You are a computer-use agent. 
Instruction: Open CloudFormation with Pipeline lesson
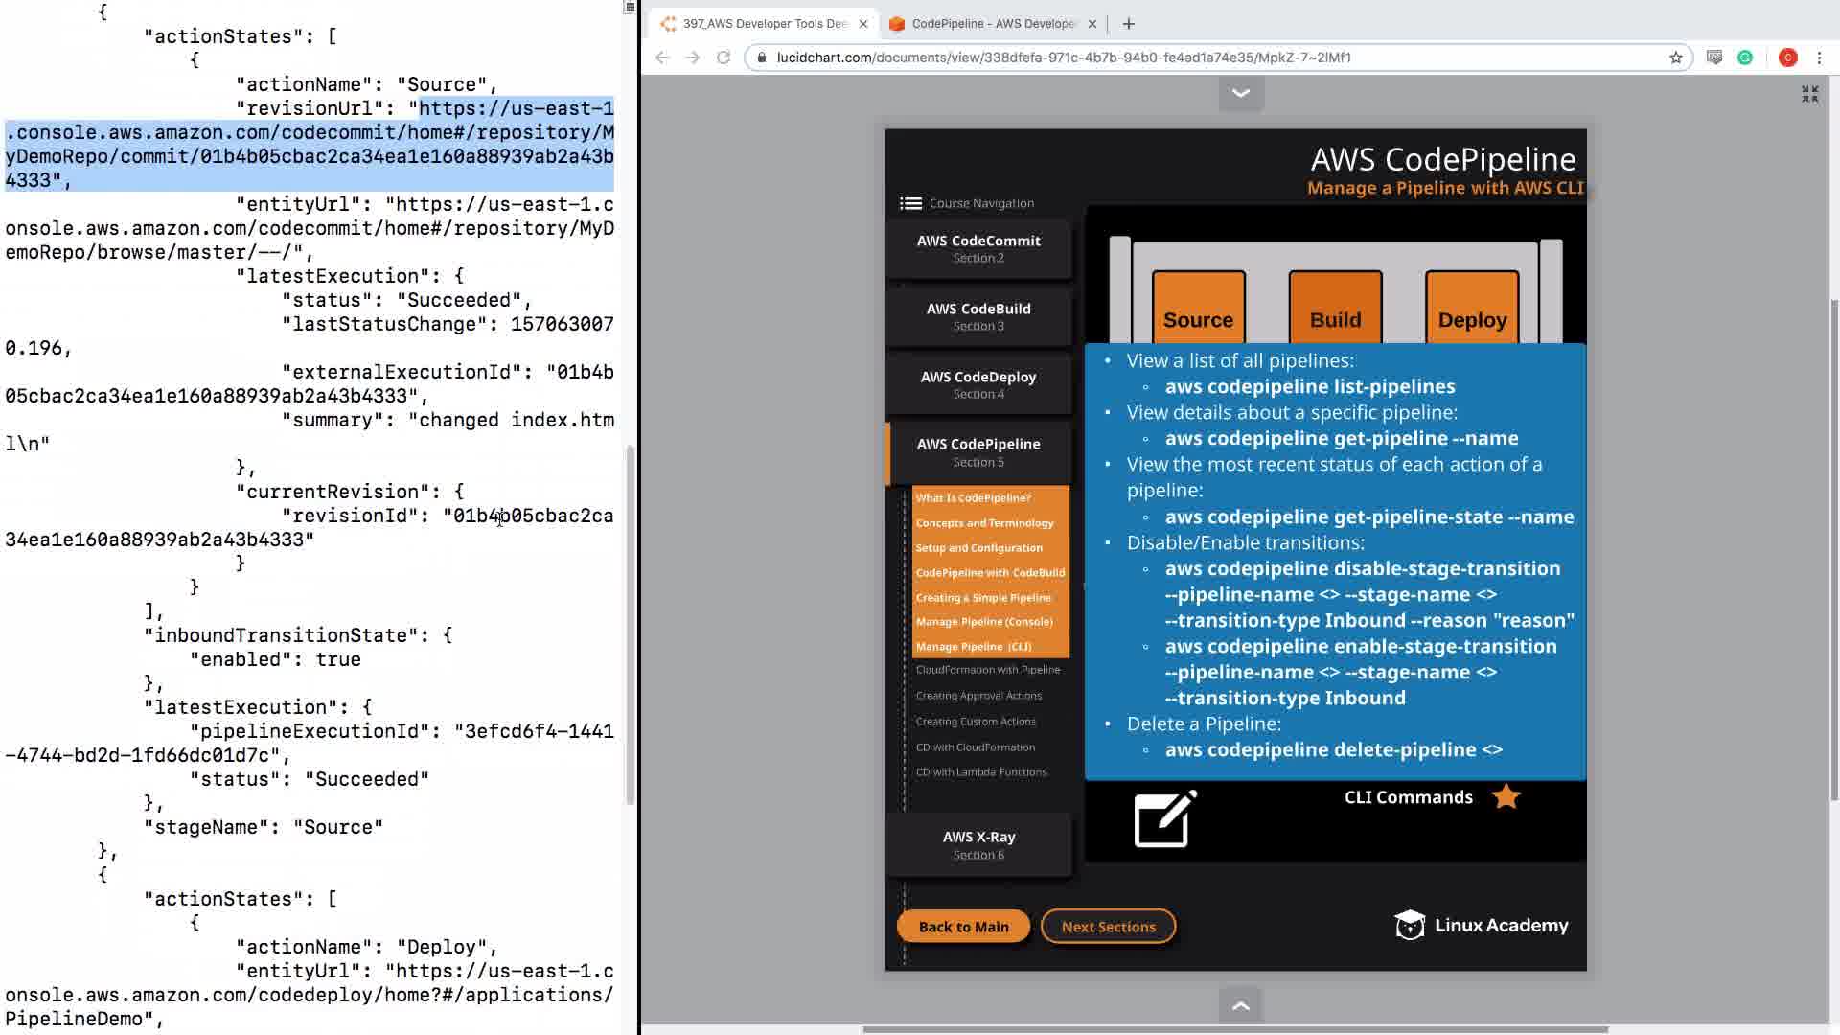987,670
